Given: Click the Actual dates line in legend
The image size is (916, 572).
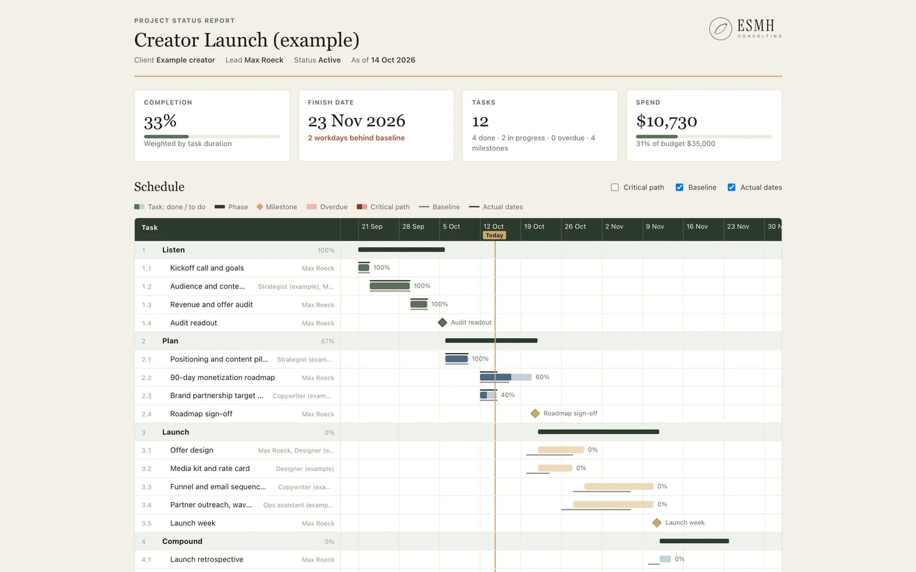Looking at the screenshot, I should pos(474,207).
